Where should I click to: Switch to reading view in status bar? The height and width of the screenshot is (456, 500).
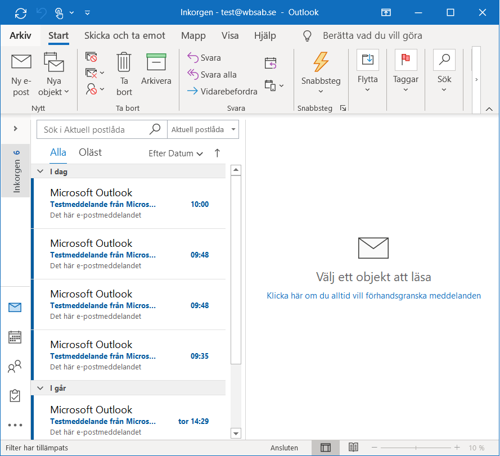353,448
